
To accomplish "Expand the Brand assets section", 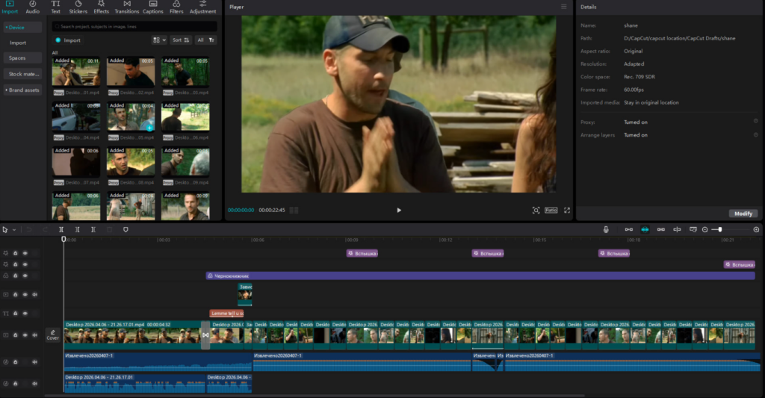I will pyautogui.click(x=22, y=90).
